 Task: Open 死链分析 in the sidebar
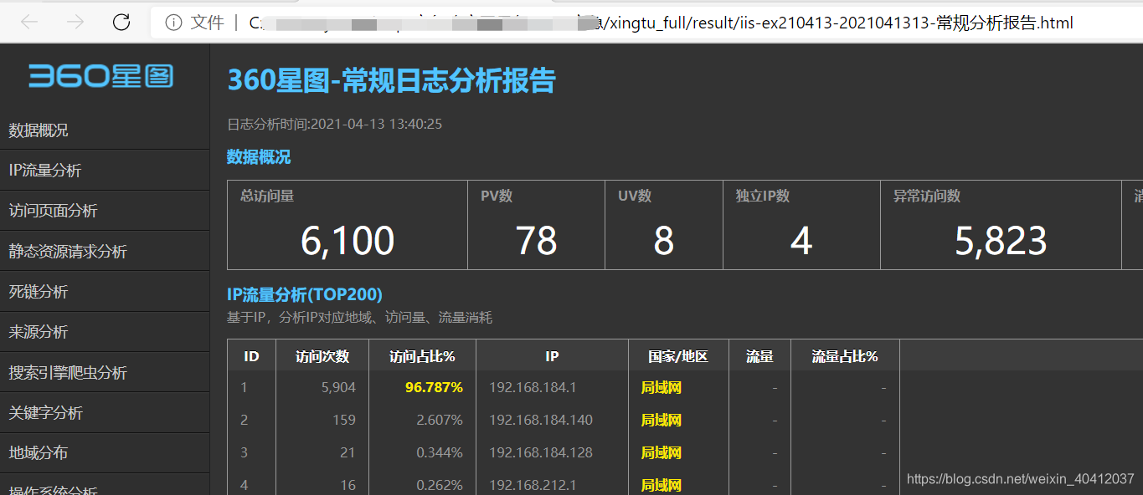pyautogui.click(x=105, y=292)
